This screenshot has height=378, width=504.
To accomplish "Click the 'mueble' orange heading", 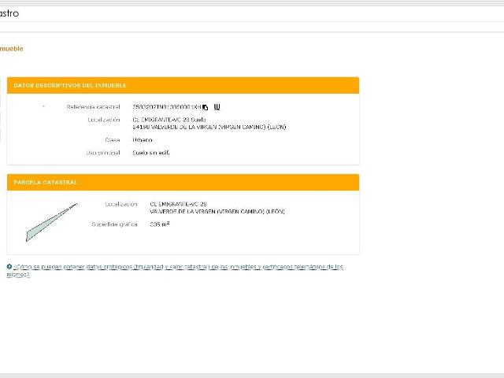I will tap(12, 49).
